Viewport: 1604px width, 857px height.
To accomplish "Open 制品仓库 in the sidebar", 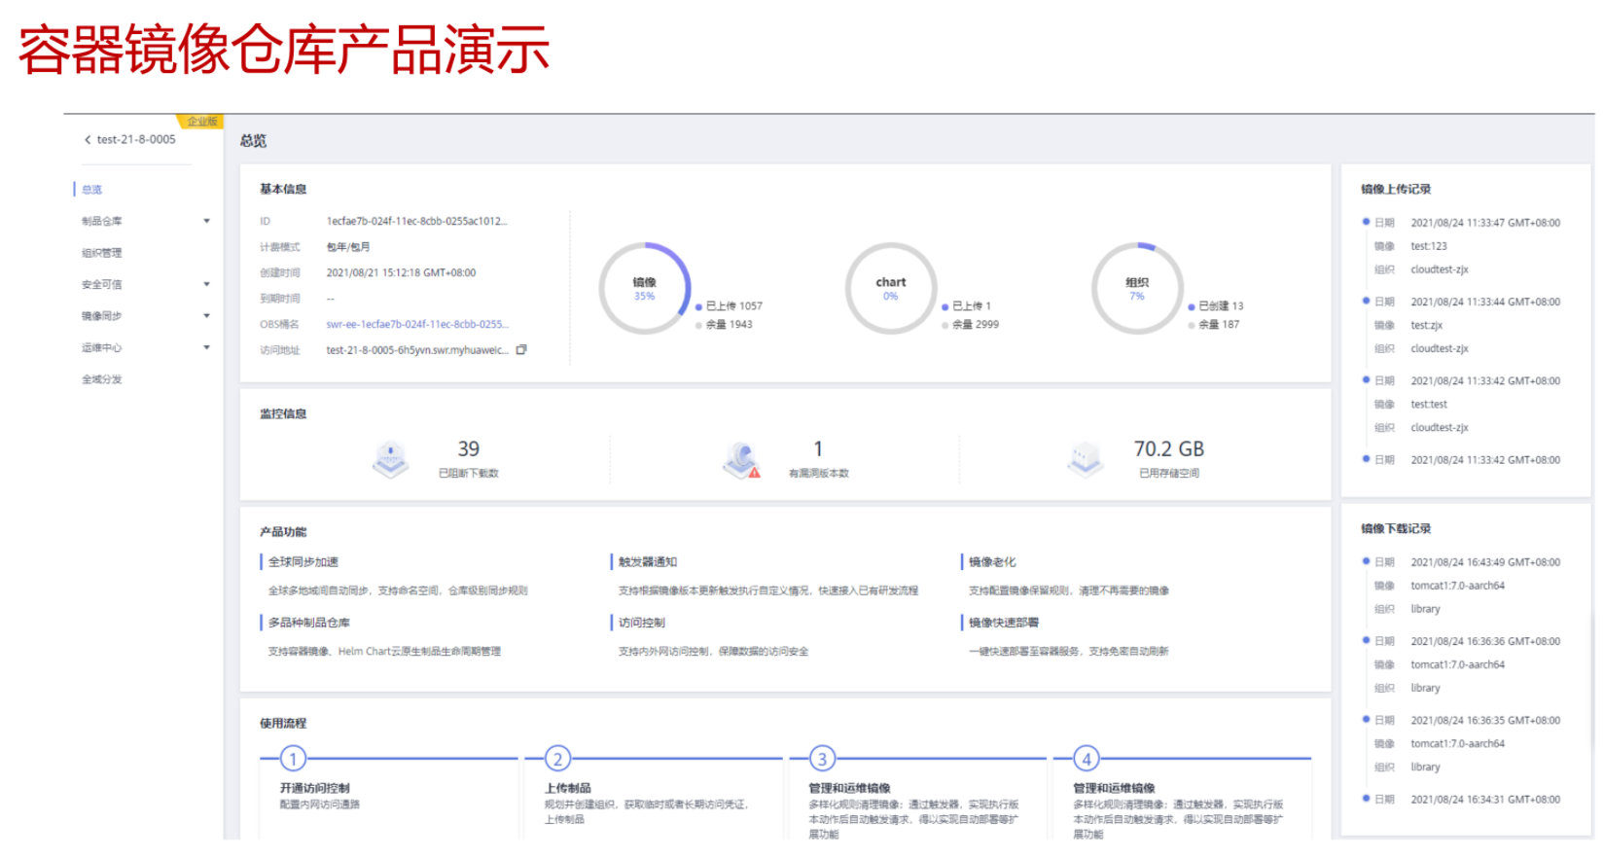I will pyautogui.click(x=102, y=222).
